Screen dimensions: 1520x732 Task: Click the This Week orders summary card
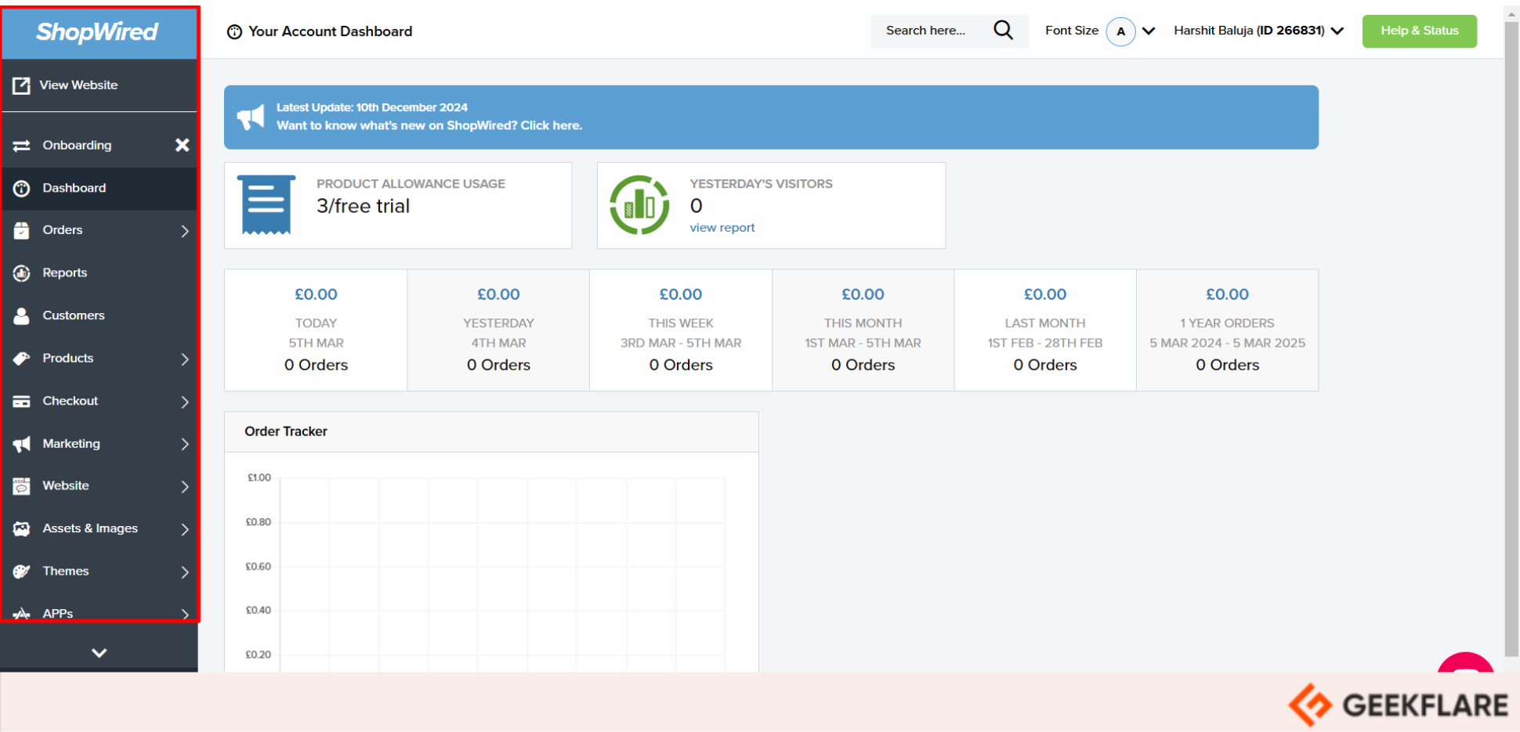681,330
